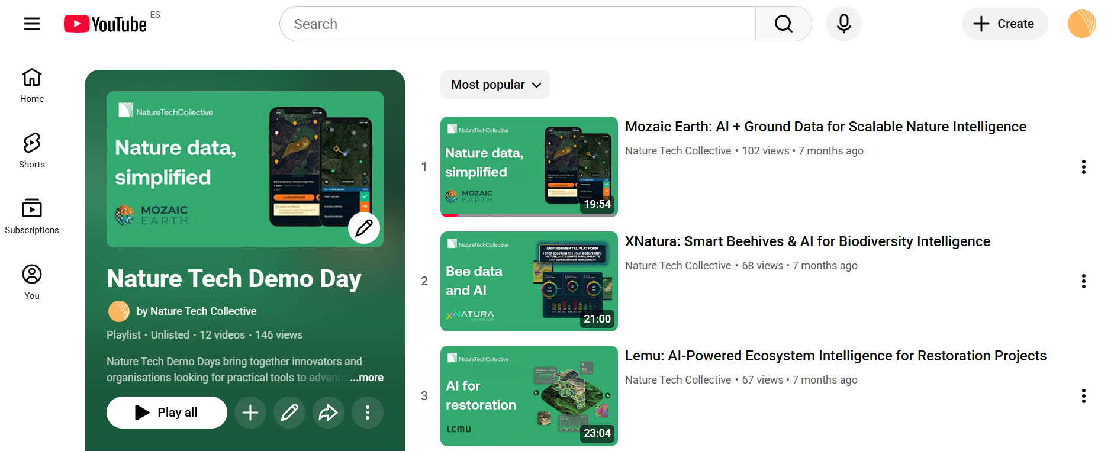Click the 23:04 duration badge
The width and height of the screenshot is (1114, 451).
pyautogui.click(x=597, y=433)
